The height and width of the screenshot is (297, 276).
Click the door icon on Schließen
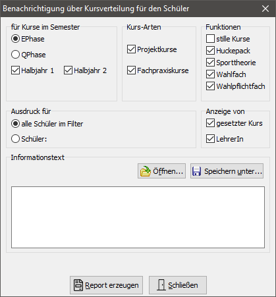pyautogui.click(x=161, y=285)
